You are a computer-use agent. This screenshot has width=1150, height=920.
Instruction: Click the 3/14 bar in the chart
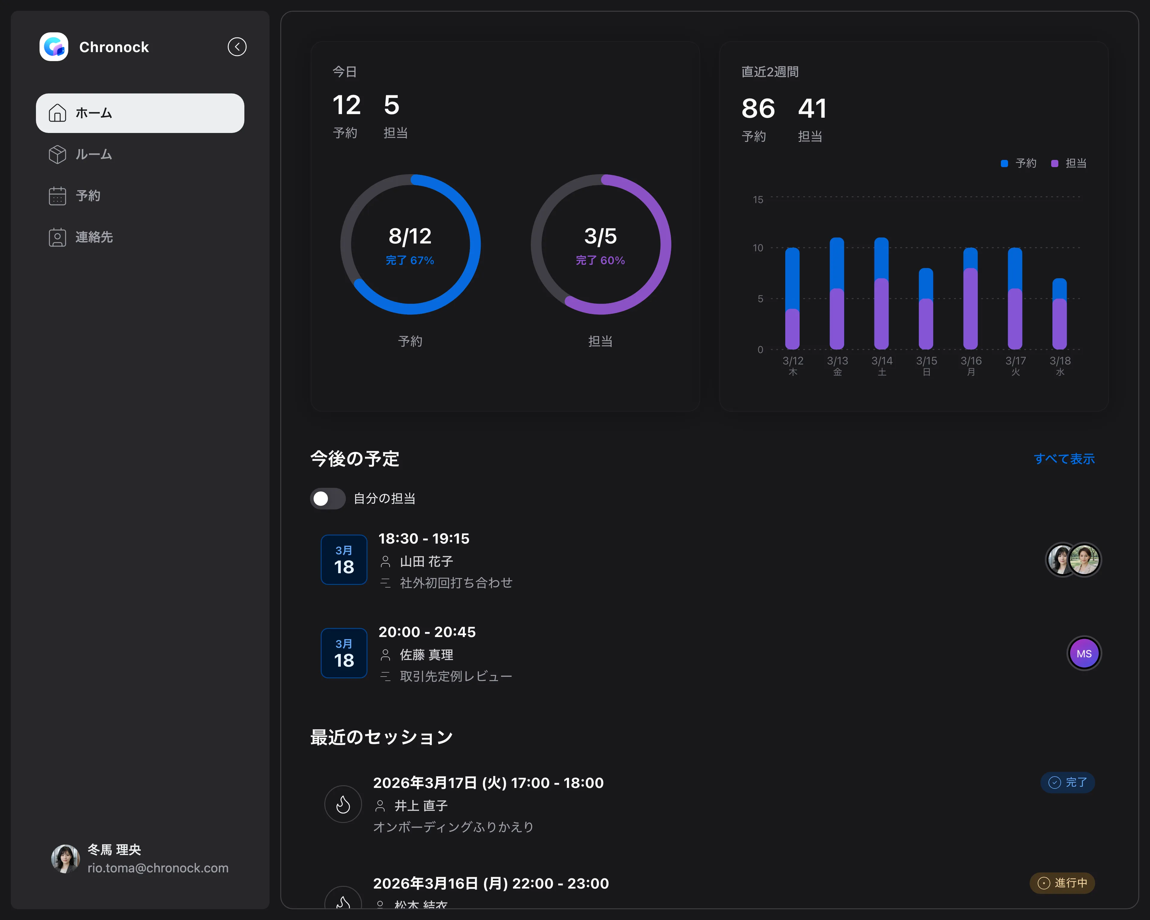click(881, 293)
